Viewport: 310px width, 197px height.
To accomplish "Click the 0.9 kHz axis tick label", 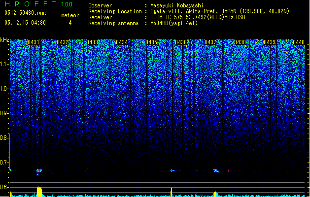I will tap(4, 113).
